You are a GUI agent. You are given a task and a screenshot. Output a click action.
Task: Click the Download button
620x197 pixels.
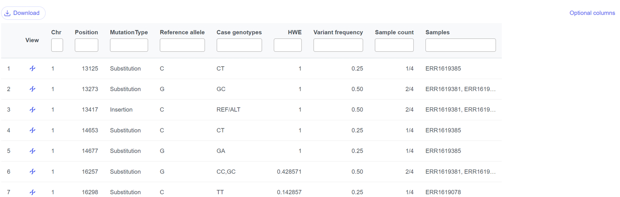pyautogui.click(x=23, y=13)
